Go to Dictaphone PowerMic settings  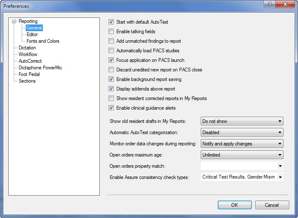coord(40,68)
